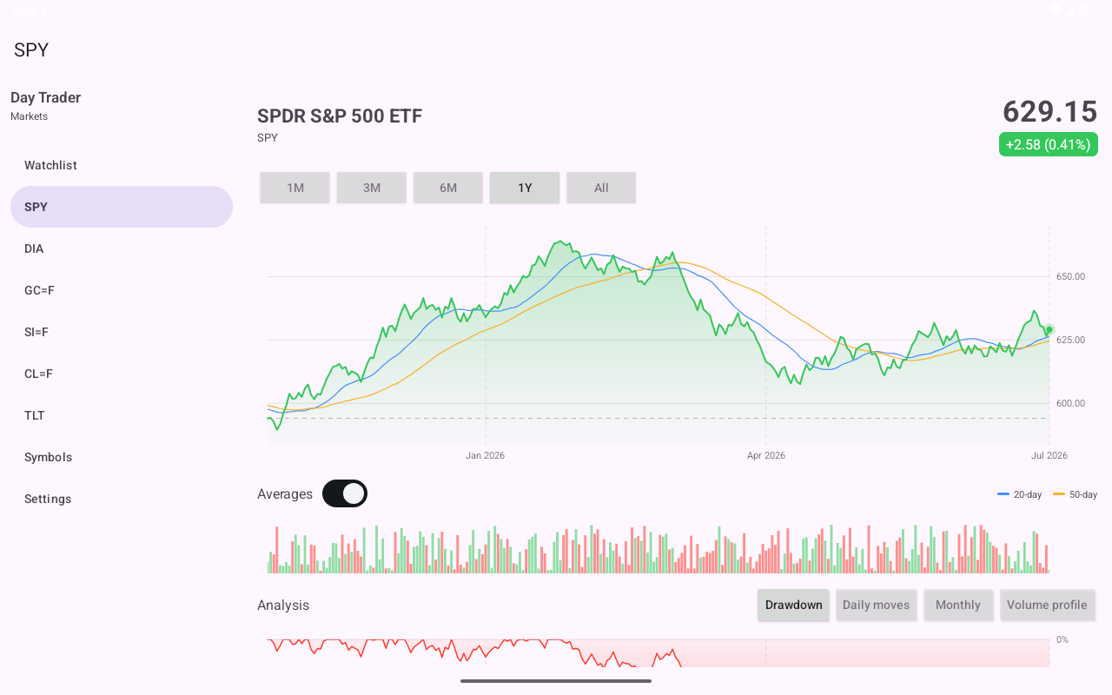Select the 3M time range
The width and height of the screenshot is (1112, 695).
(372, 188)
